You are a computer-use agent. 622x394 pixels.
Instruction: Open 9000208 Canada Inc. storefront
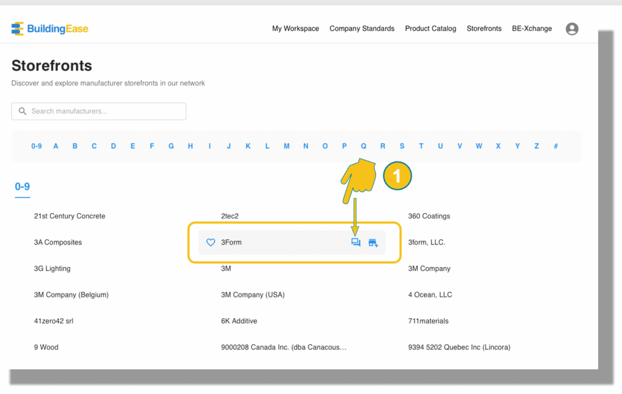(284, 347)
